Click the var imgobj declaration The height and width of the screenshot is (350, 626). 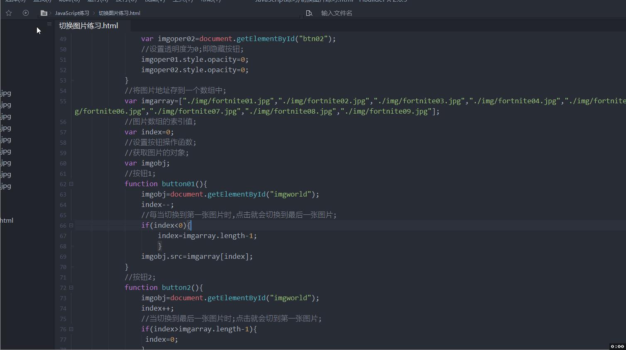(x=147, y=163)
